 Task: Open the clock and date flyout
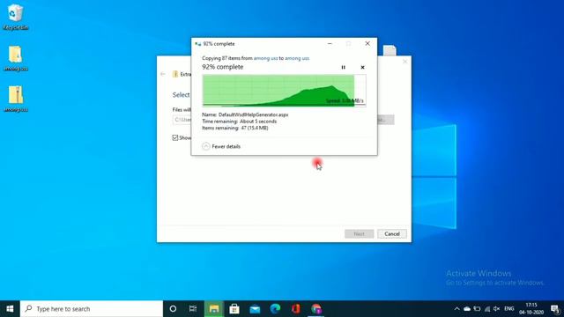coord(531,309)
